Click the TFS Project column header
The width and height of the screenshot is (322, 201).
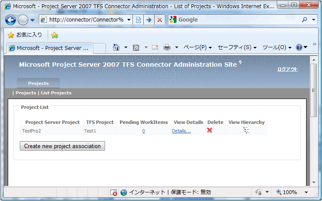point(100,122)
